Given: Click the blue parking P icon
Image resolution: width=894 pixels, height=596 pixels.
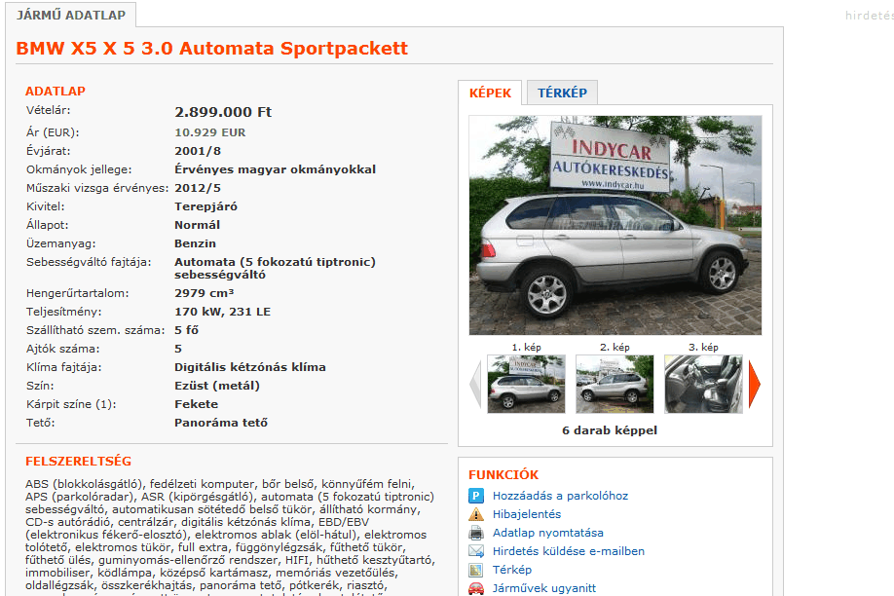Looking at the screenshot, I should pyautogui.click(x=476, y=496).
